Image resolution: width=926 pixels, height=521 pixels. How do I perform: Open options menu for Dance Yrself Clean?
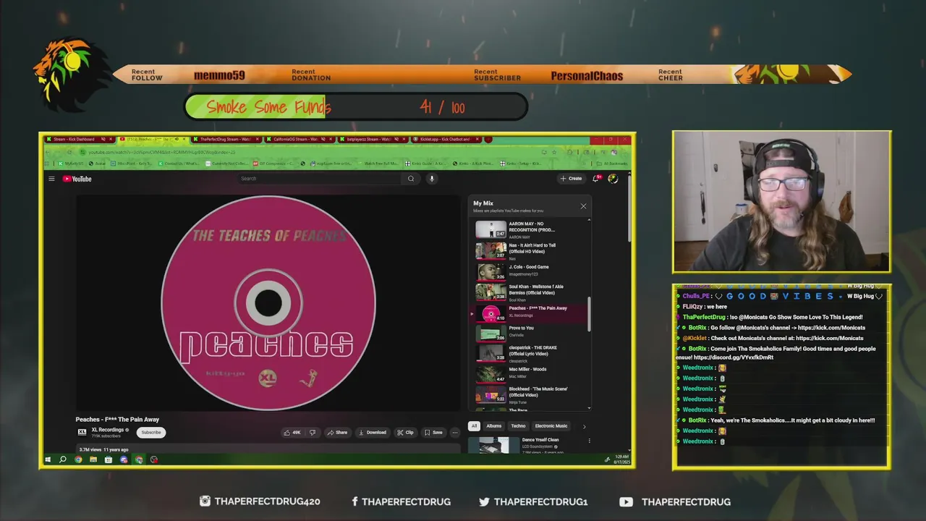tap(589, 440)
